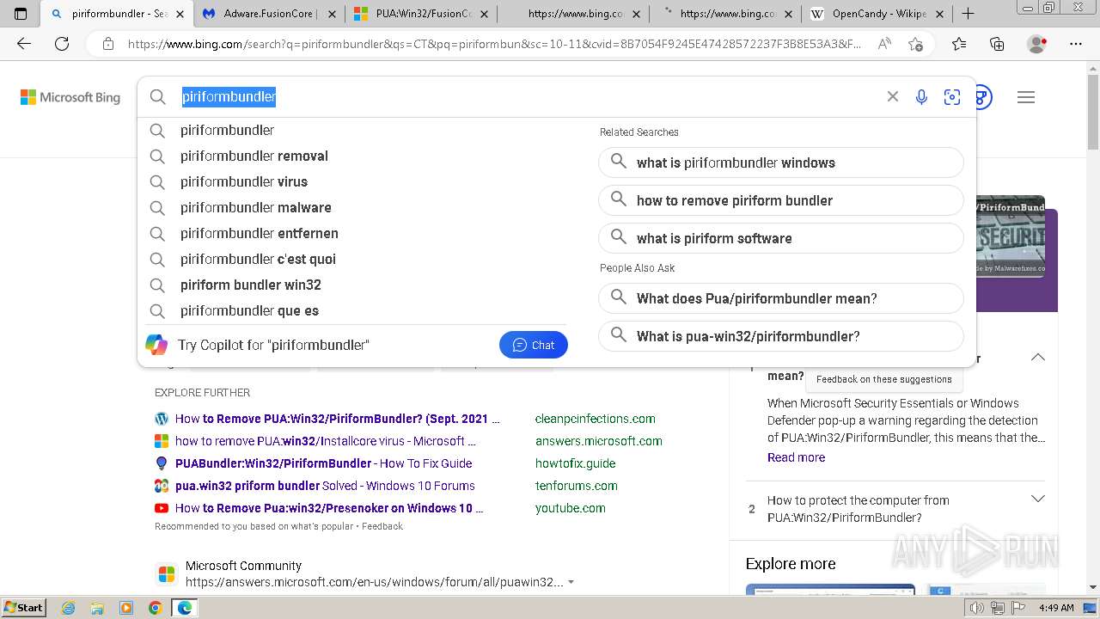Screen dimensions: 1100x619
Task: Switch to the OpenCandy Wikipedia tab
Action: 878,14
